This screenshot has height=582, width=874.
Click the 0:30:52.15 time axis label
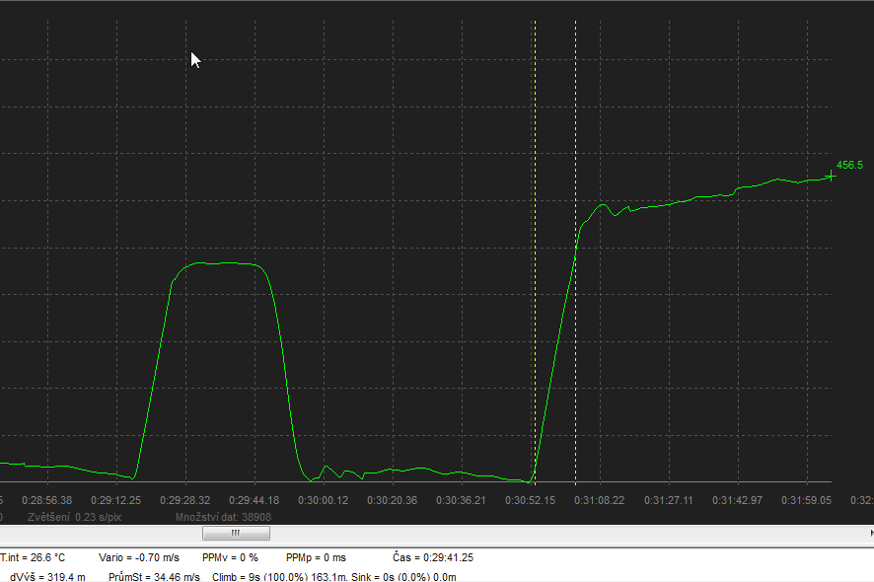click(531, 501)
